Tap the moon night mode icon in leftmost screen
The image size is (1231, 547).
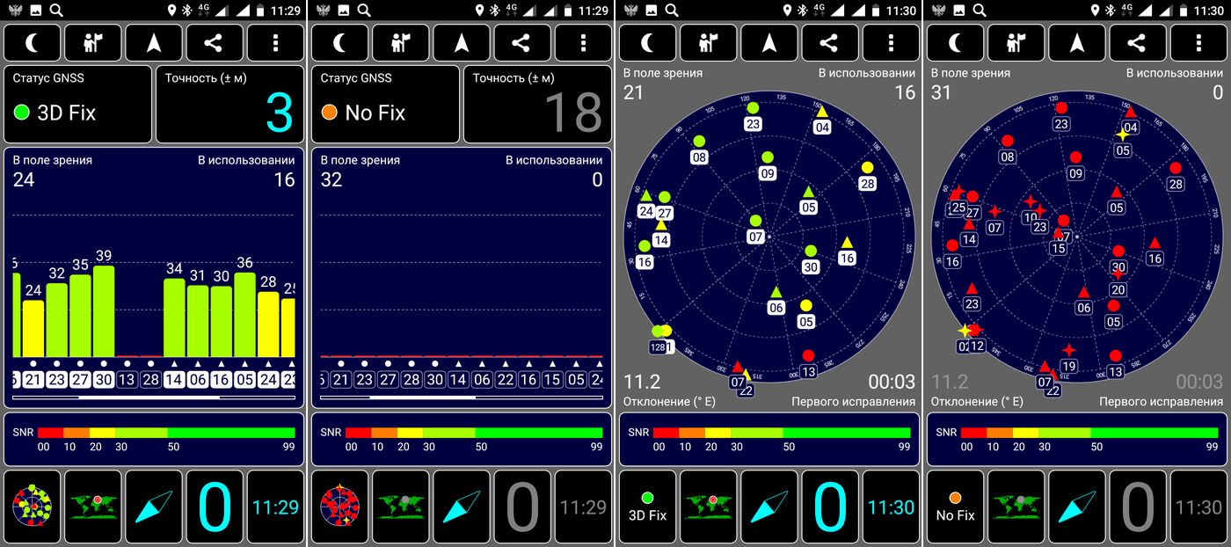click(x=33, y=42)
